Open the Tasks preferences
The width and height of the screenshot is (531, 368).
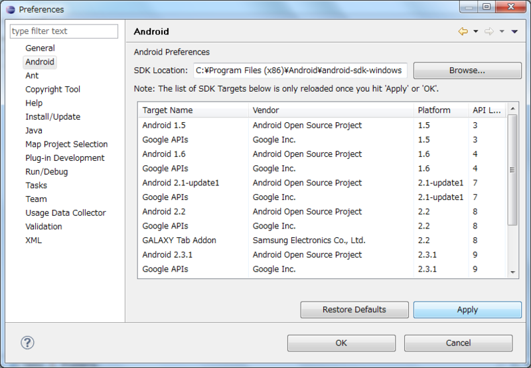37,185
